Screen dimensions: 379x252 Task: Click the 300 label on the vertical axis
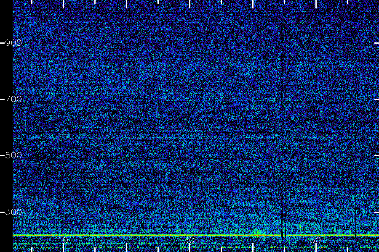pyautogui.click(x=13, y=212)
